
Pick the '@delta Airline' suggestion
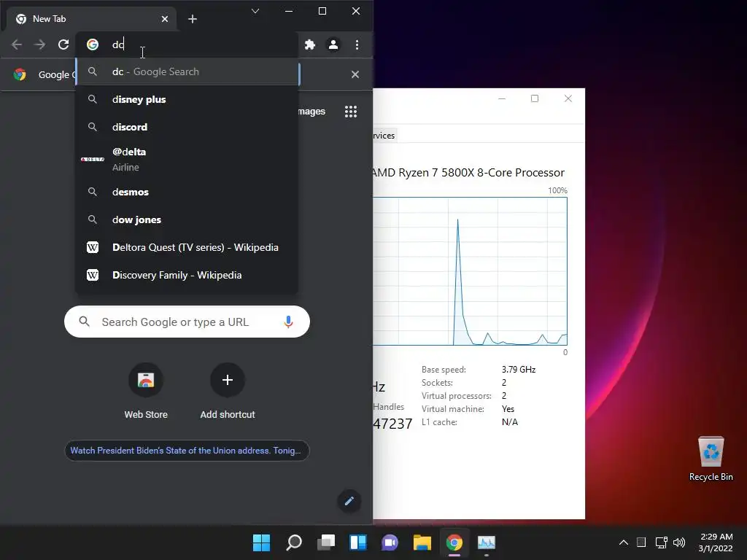pos(187,160)
